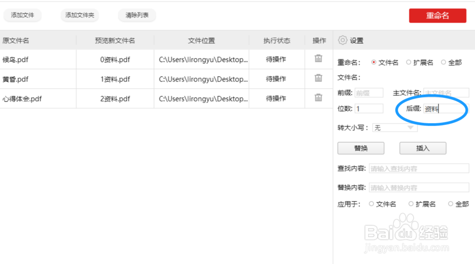Select 全部 radio under 应用于

point(450,204)
